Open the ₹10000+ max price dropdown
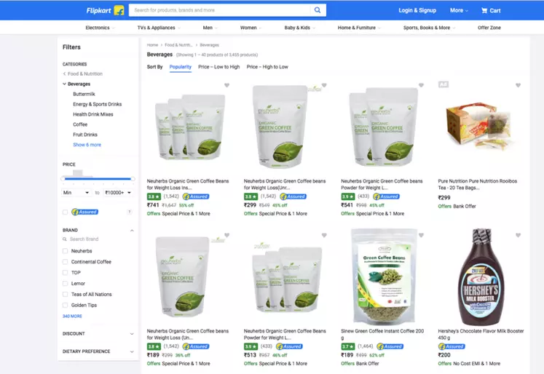This screenshot has height=374, width=544. tap(118, 192)
